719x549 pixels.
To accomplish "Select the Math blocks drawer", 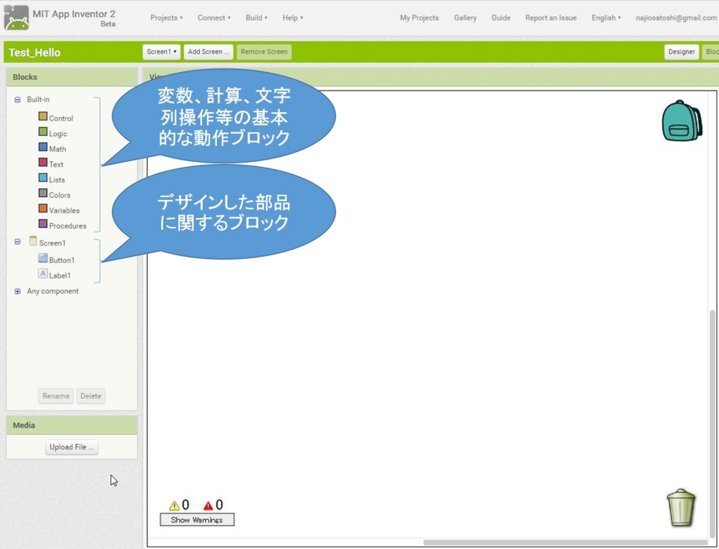I will [x=58, y=149].
